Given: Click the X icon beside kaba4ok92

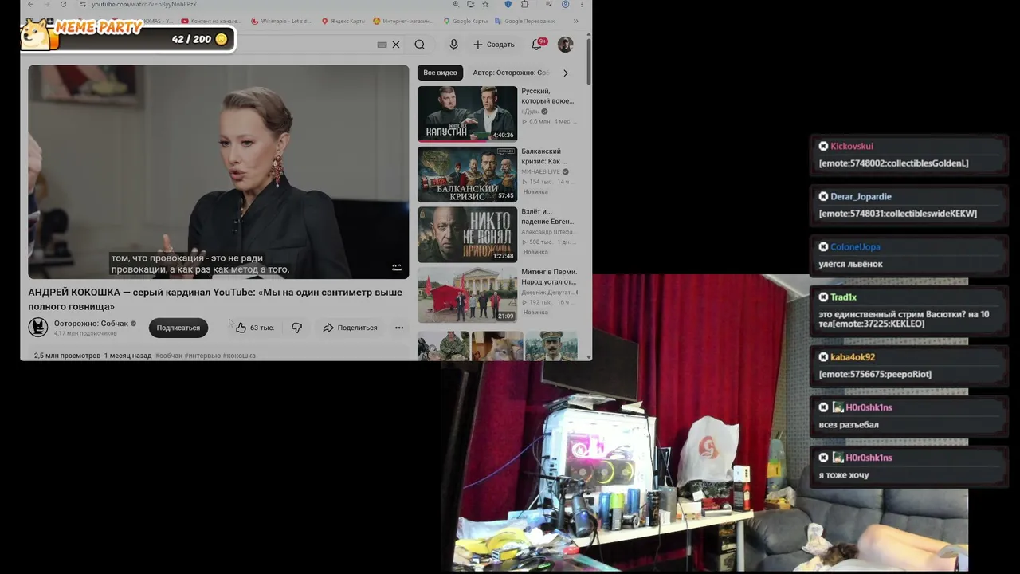Looking at the screenshot, I should coord(823,357).
